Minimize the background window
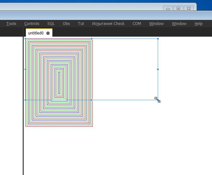This screenshot has width=212, height=175. pos(168,9)
